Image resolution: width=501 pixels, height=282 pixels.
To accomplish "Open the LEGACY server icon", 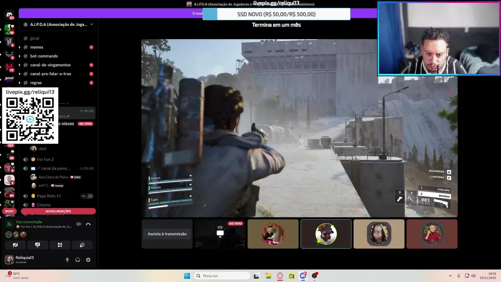I will coord(9,42).
